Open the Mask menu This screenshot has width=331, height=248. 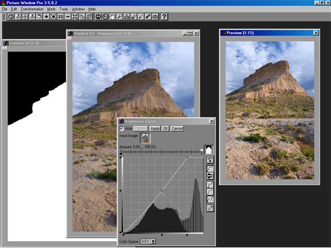51,9
